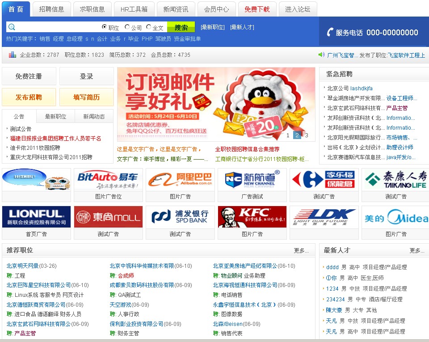Click the magnifier icon in search bar

[11, 26]
